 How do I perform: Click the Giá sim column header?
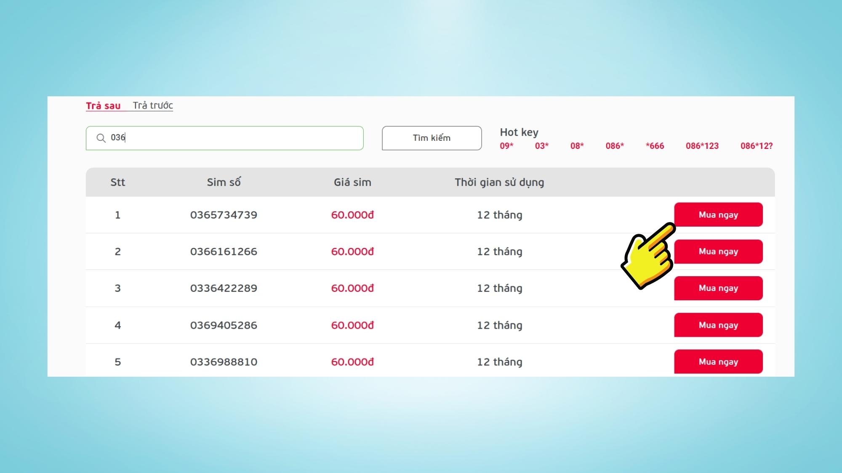353,182
